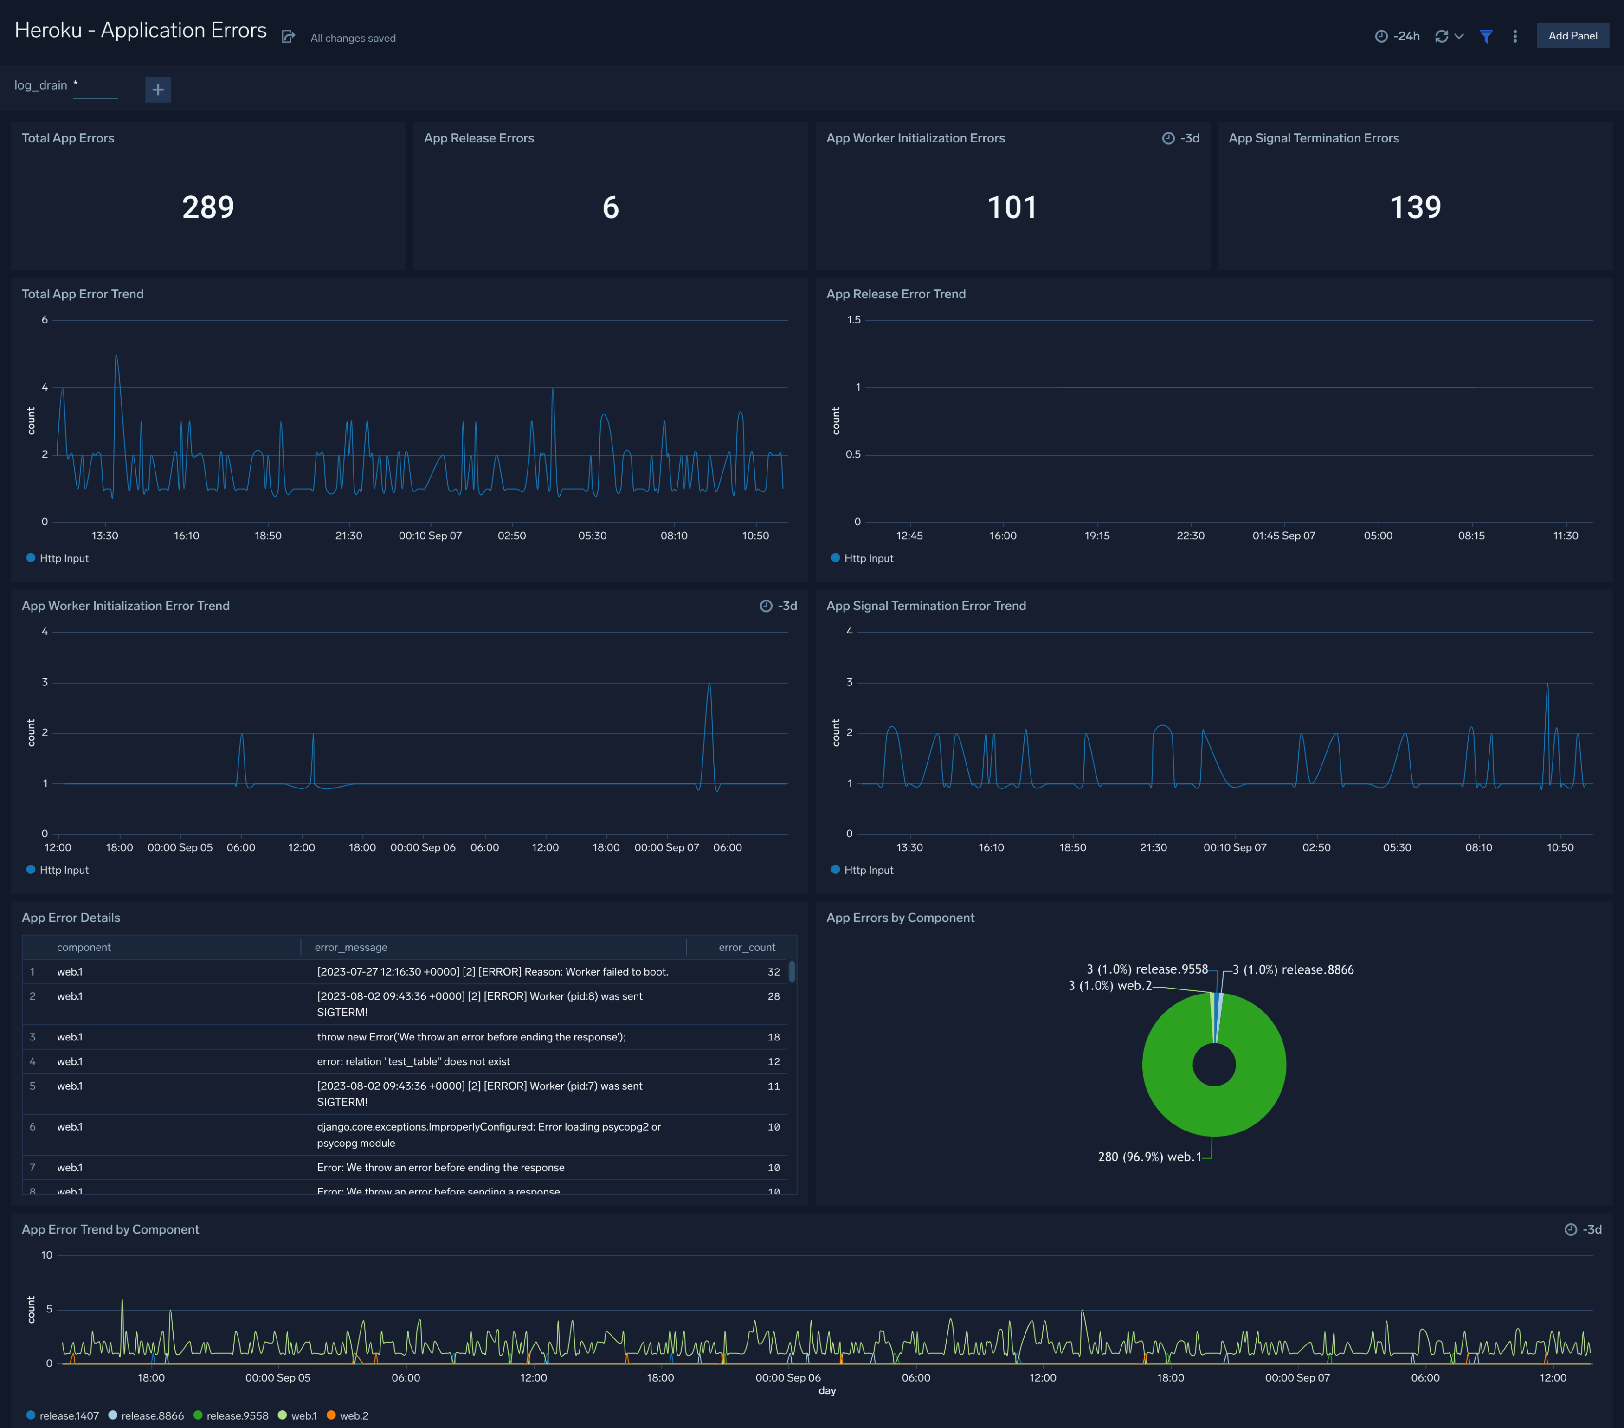Open the dashboard three-dot options menu
Screen dimensions: 1624x1428
tap(1515, 37)
